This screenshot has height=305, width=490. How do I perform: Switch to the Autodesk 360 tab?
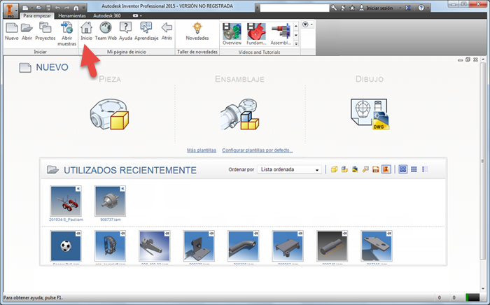coord(107,15)
